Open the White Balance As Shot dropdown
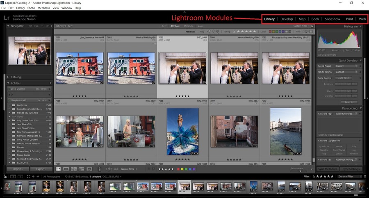 tap(346, 72)
